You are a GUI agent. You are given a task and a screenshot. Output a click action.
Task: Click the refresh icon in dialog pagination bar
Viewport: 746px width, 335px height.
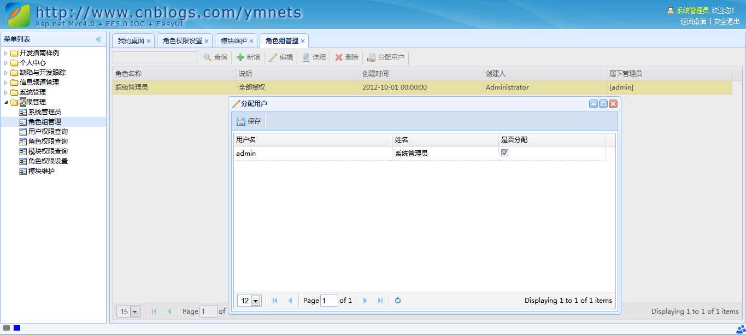pyautogui.click(x=397, y=300)
